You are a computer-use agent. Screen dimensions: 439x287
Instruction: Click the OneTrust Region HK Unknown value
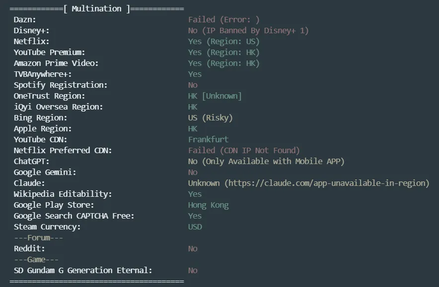point(215,96)
